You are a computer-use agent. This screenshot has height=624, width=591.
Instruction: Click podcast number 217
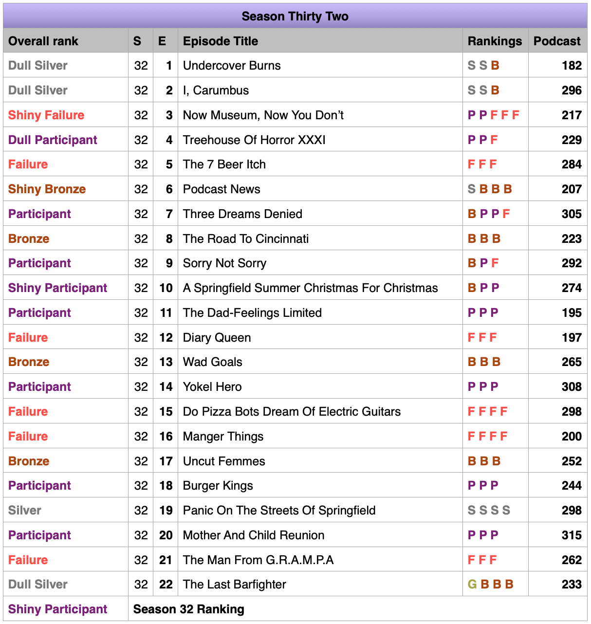tap(572, 115)
